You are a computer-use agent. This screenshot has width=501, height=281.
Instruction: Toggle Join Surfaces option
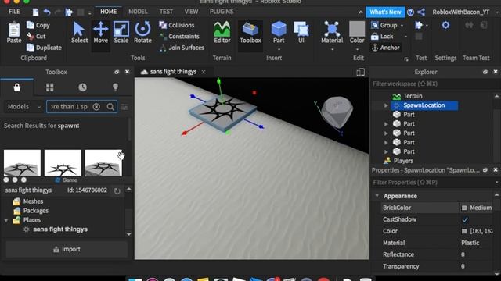(x=182, y=48)
